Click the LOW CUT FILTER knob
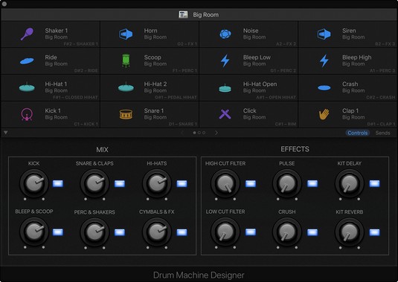The image size is (398, 282). point(225,232)
